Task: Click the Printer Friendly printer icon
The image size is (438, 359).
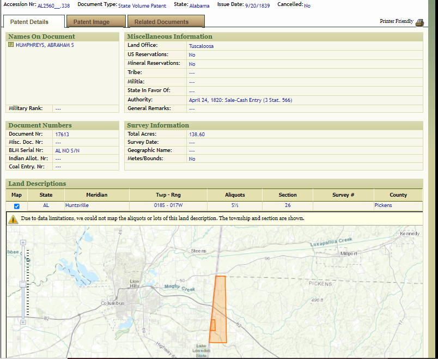Action: pyautogui.click(x=419, y=22)
